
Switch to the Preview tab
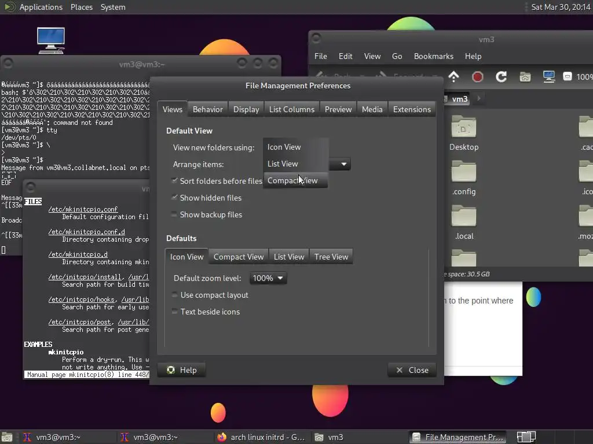(x=338, y=109)
